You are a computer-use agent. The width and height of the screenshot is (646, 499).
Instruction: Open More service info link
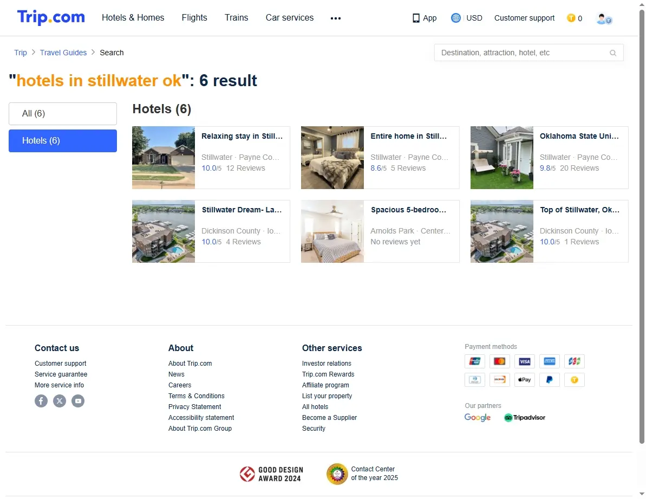point(60,385)
